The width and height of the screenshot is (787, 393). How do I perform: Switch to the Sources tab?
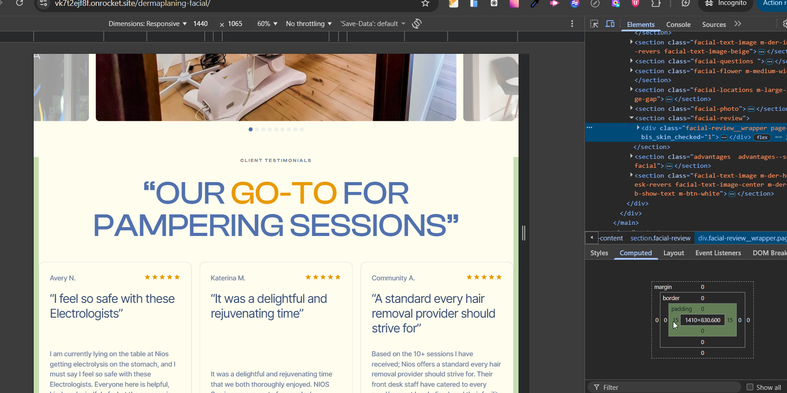(714, 25)
